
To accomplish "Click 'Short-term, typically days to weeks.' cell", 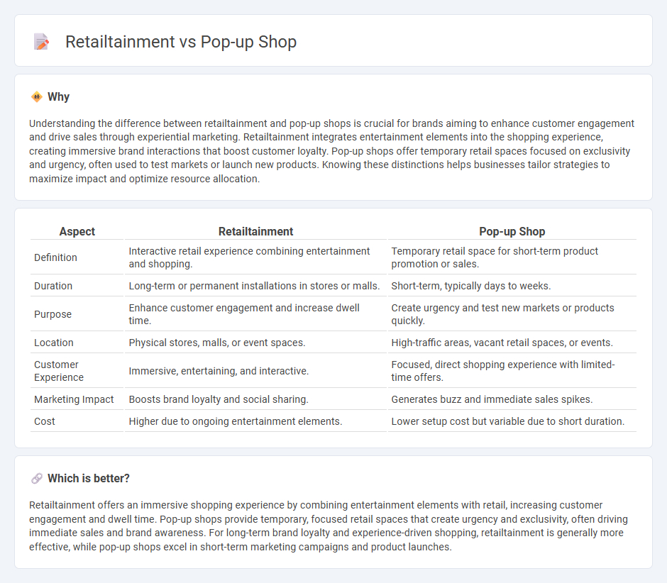I will [x=512, y=286].
